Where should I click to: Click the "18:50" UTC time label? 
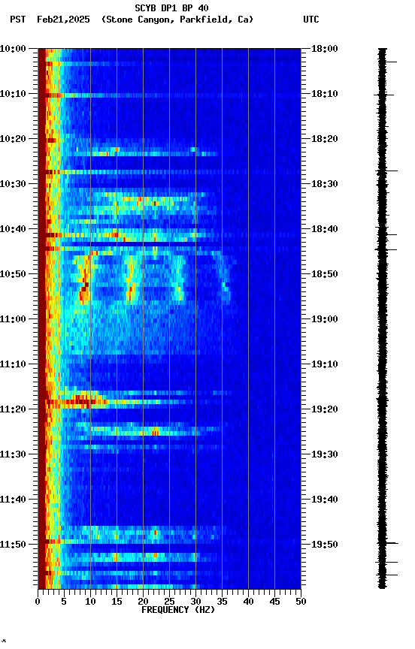pos(324,274)
